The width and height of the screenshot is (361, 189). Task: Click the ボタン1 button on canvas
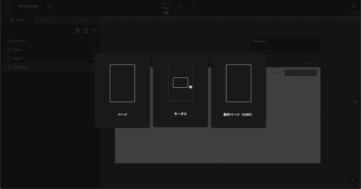tap(300, 73)
